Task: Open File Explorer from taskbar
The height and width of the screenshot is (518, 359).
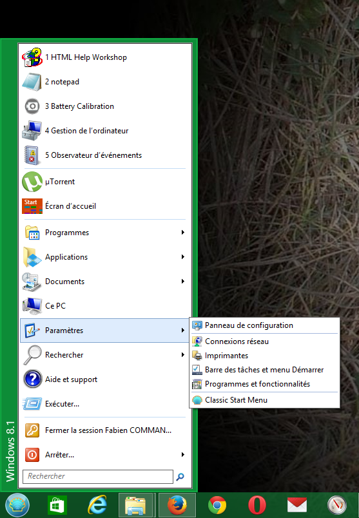Action: [135, 505]
